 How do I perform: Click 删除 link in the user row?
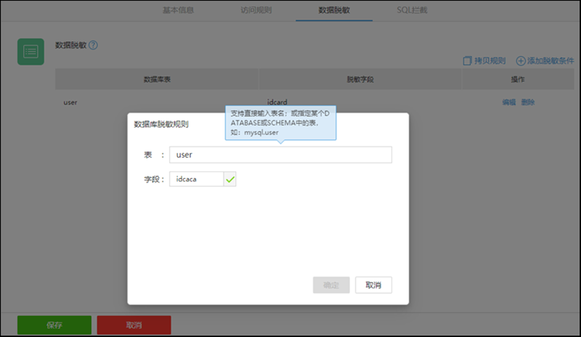coord(528,102)
